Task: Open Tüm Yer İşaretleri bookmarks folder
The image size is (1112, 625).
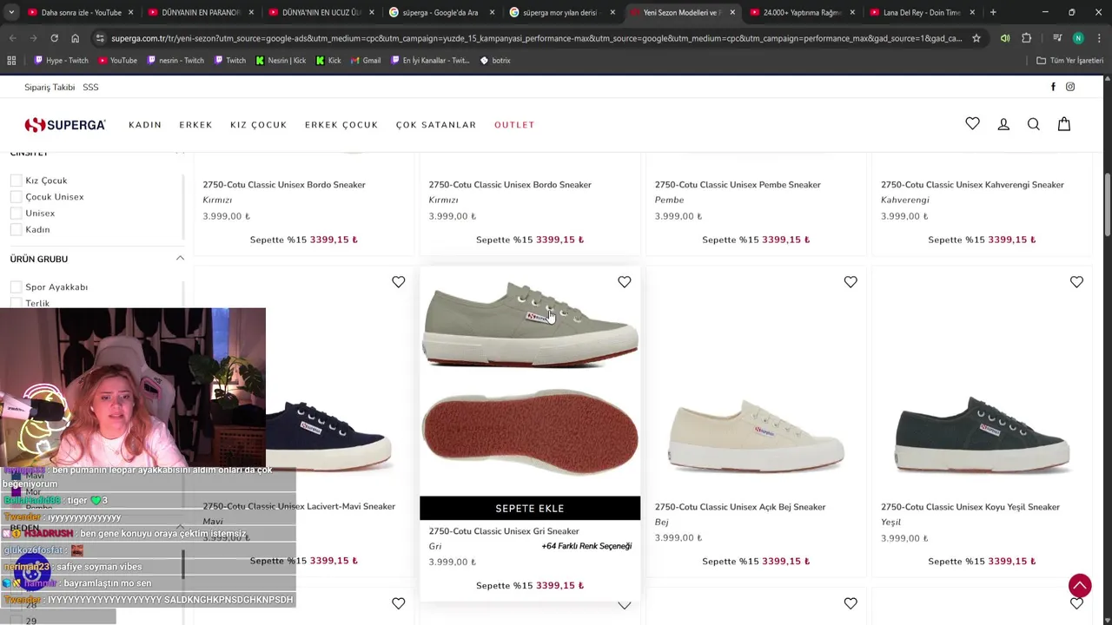Action: tap(1069, 61)
